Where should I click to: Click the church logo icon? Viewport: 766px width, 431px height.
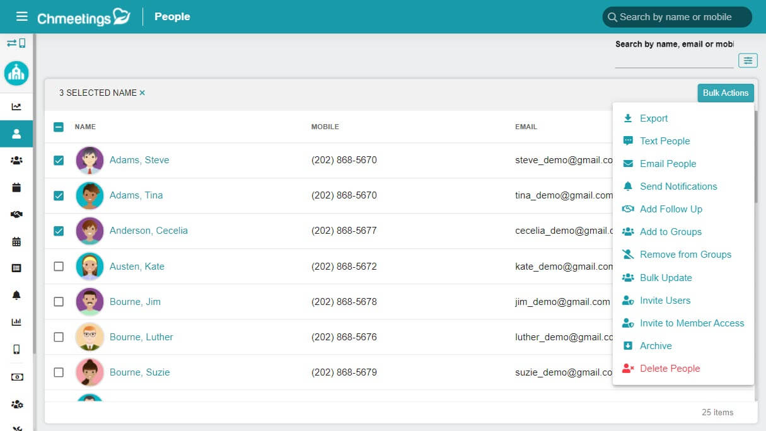tap(16, 73)
